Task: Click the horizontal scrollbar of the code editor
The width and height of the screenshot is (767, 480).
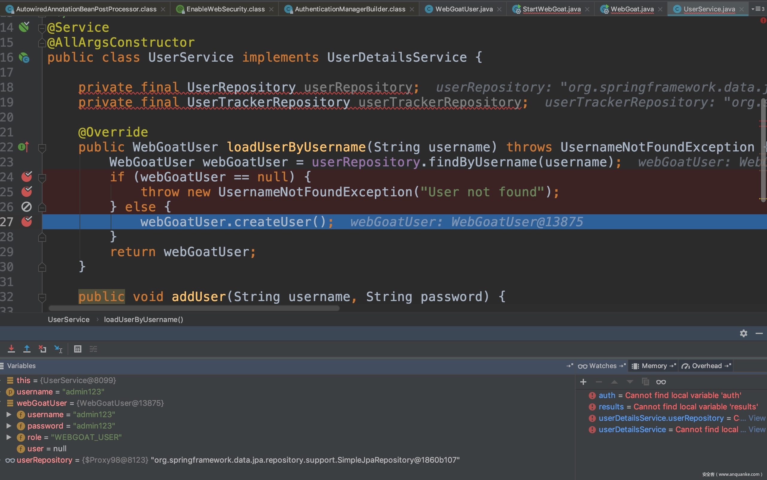Action: point(194,308)
